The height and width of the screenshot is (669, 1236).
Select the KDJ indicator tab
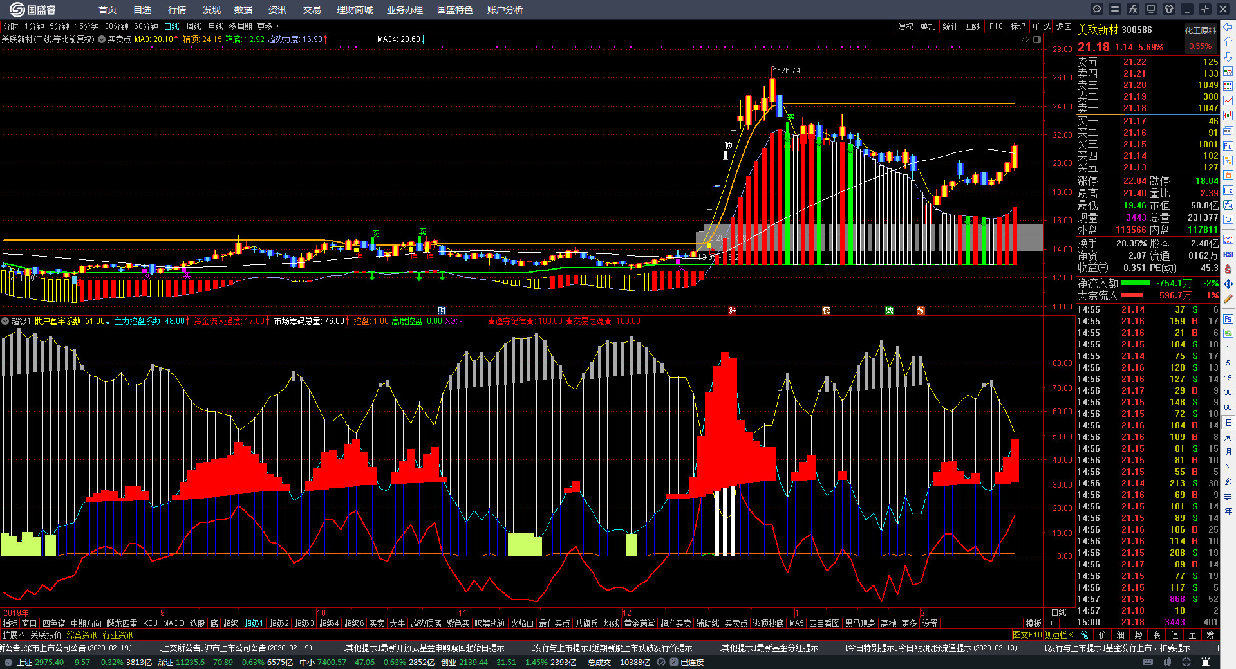pyautogui.click(x=150, y=623)
